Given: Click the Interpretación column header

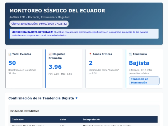Looking at the screenshot, I should tap(91, 119).
